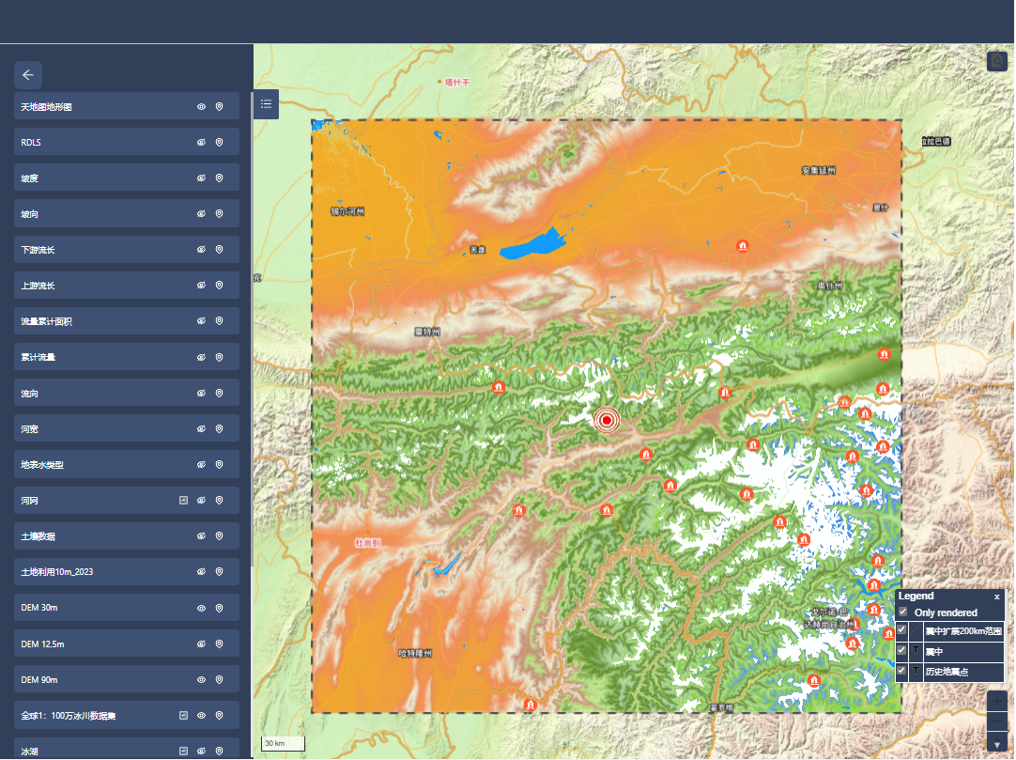1016x760 pixels.
Task: Select the 坡度 layer row
Action: (127, 178)
